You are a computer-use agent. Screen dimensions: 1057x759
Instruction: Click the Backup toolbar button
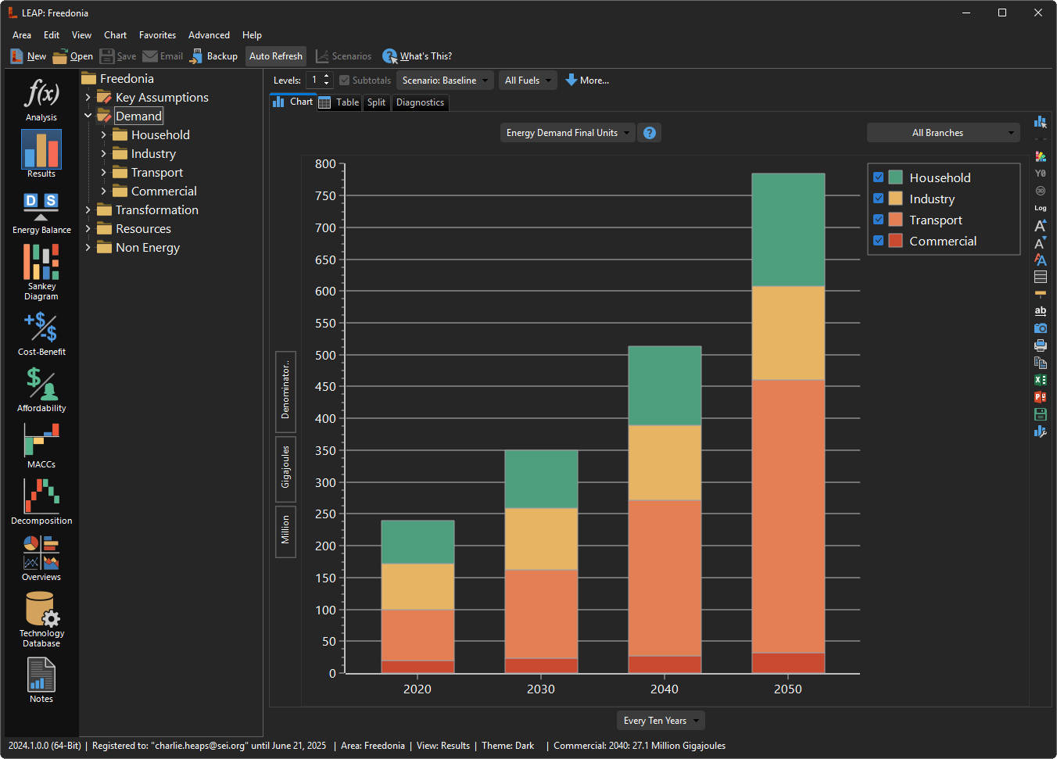[x=213, y=56]
